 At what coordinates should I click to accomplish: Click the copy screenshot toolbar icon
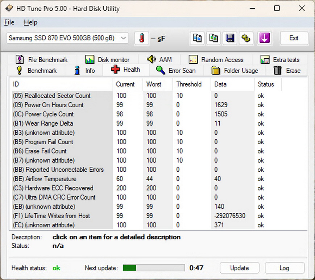point(214,38)
